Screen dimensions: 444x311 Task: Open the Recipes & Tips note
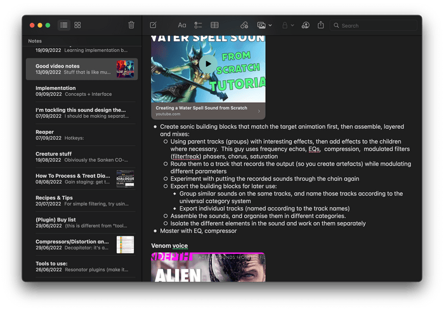pyautogui.click(x=82, y=201)
